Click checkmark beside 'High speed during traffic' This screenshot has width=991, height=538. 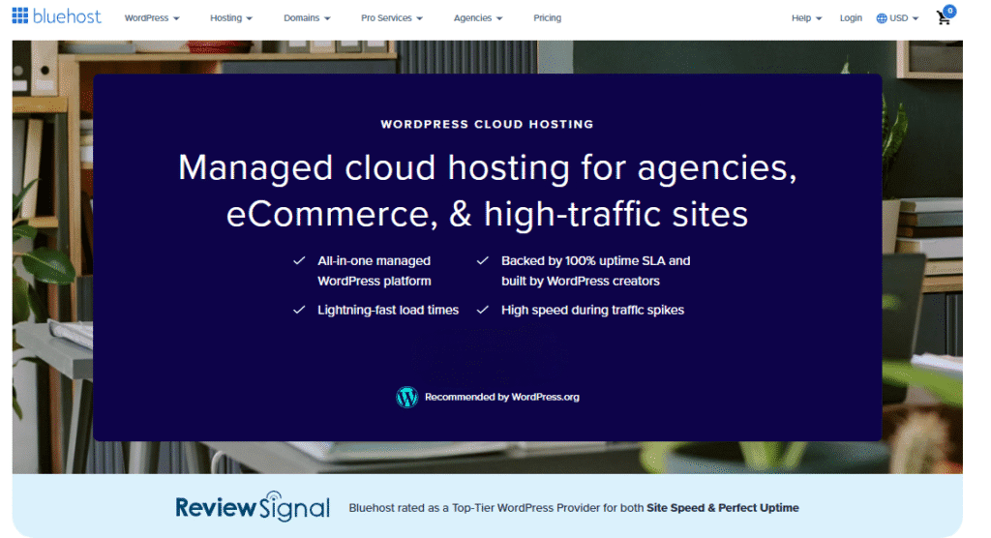[483, 310]
